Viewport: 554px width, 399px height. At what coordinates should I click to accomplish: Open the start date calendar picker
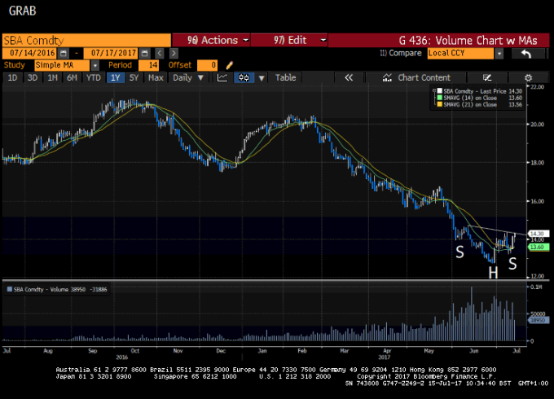[63, 53]
